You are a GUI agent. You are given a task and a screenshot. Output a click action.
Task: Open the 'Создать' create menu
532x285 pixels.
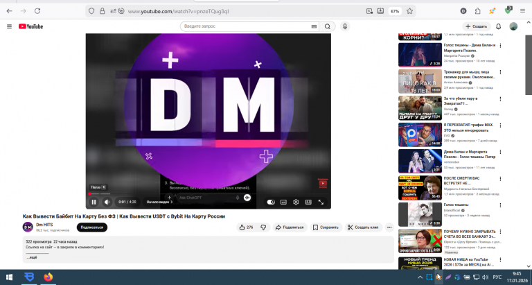[477, 26]
